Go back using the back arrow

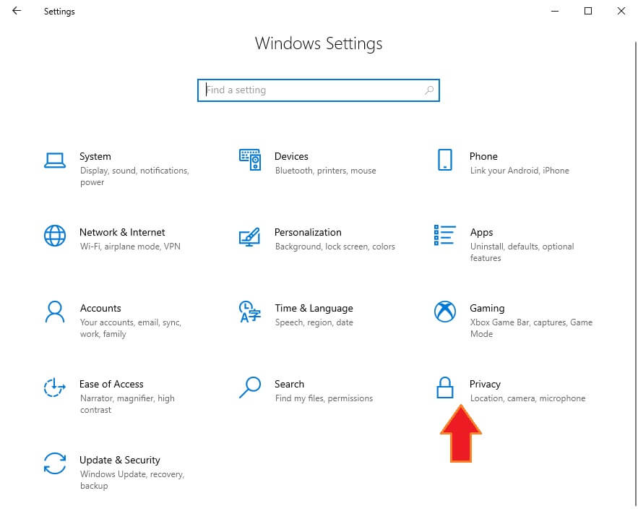click(x=17, y=11)
